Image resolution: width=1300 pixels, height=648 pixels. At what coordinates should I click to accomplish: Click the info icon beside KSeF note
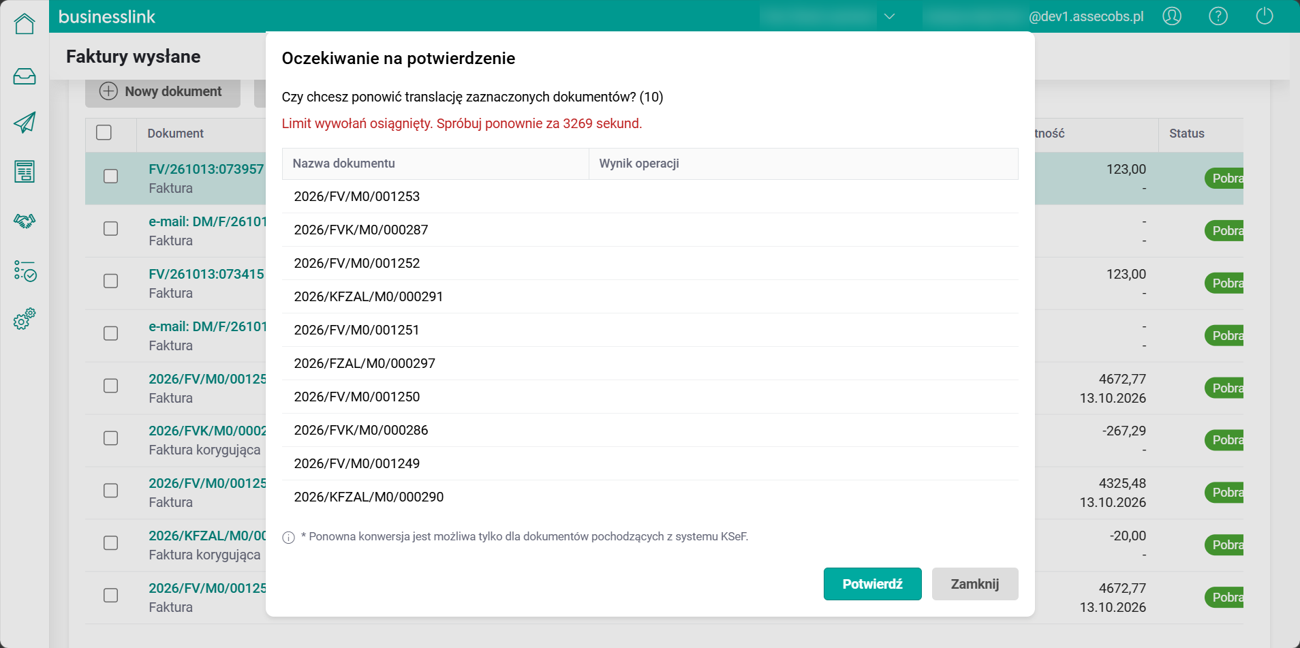pos(288,538)
